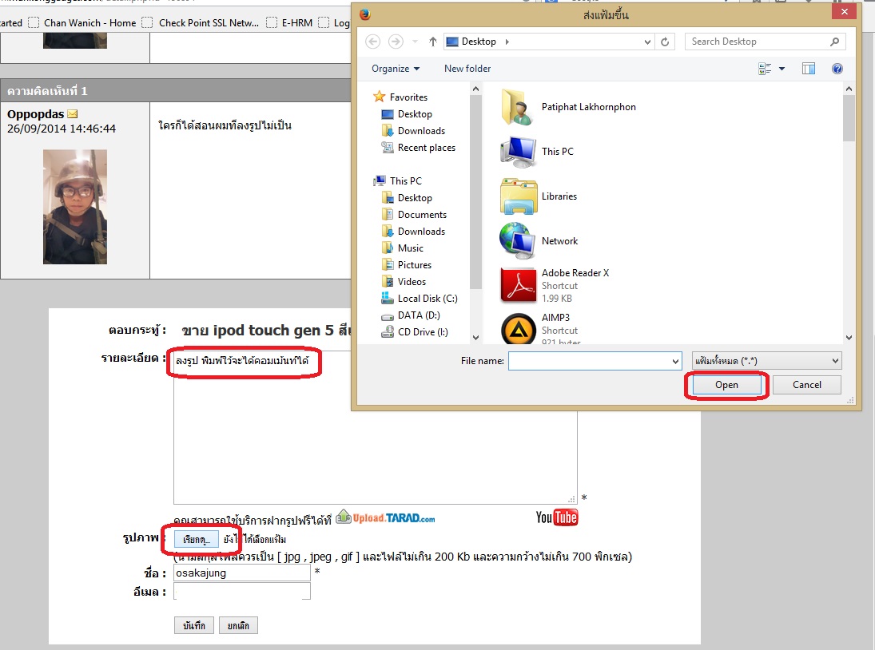Click the Forward arrow in the file dialog
875x650 pixels.
(396, 42)
